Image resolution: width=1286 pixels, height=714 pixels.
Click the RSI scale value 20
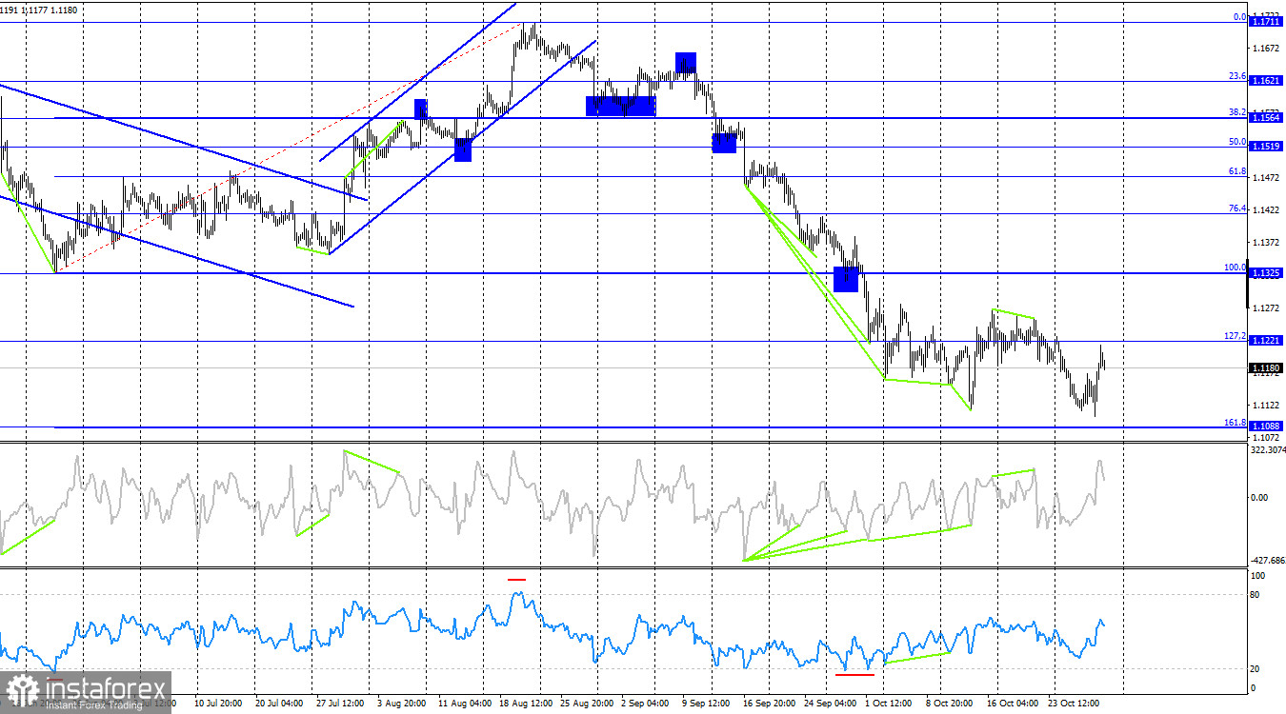point(1256,668)
